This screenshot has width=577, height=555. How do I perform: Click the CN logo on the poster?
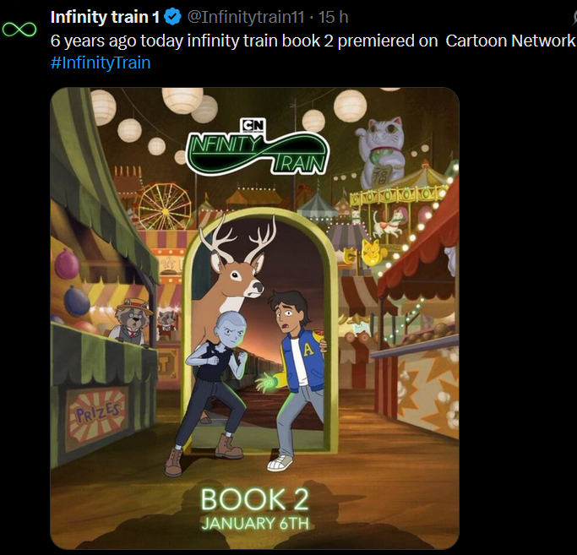point(253,126)
